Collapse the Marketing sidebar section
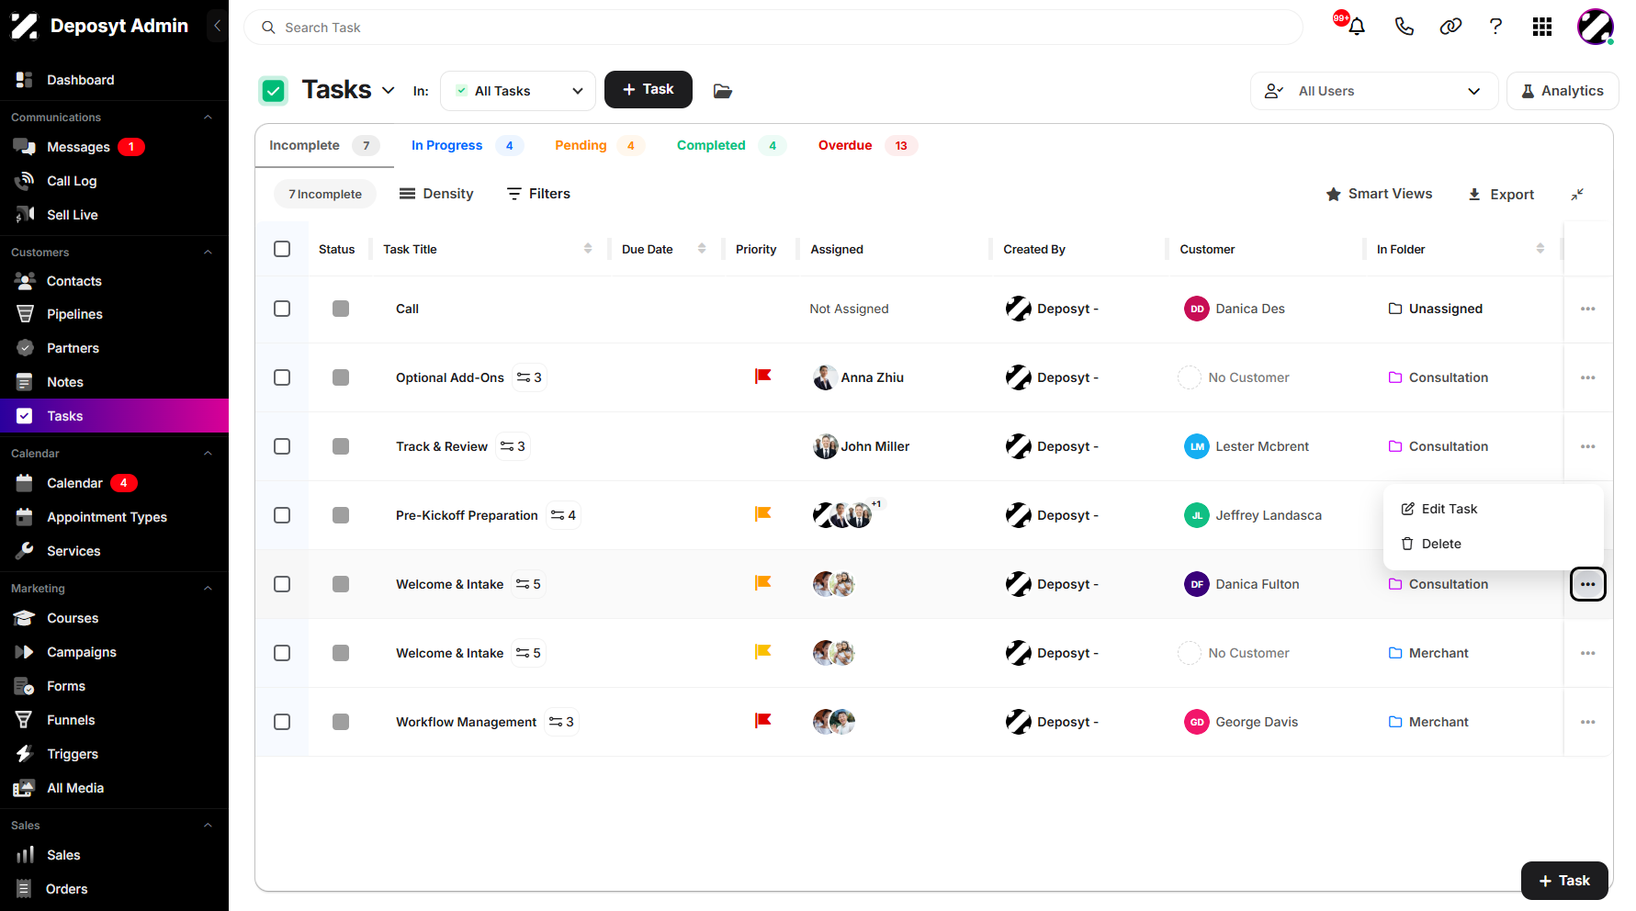 tap(208, 589)
